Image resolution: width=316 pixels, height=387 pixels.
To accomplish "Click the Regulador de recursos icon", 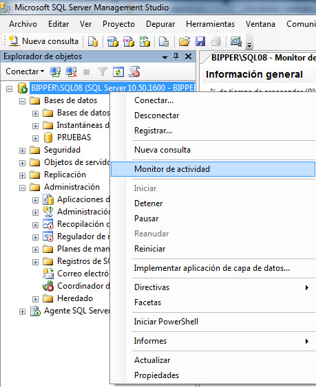I will tap(48, 236).
